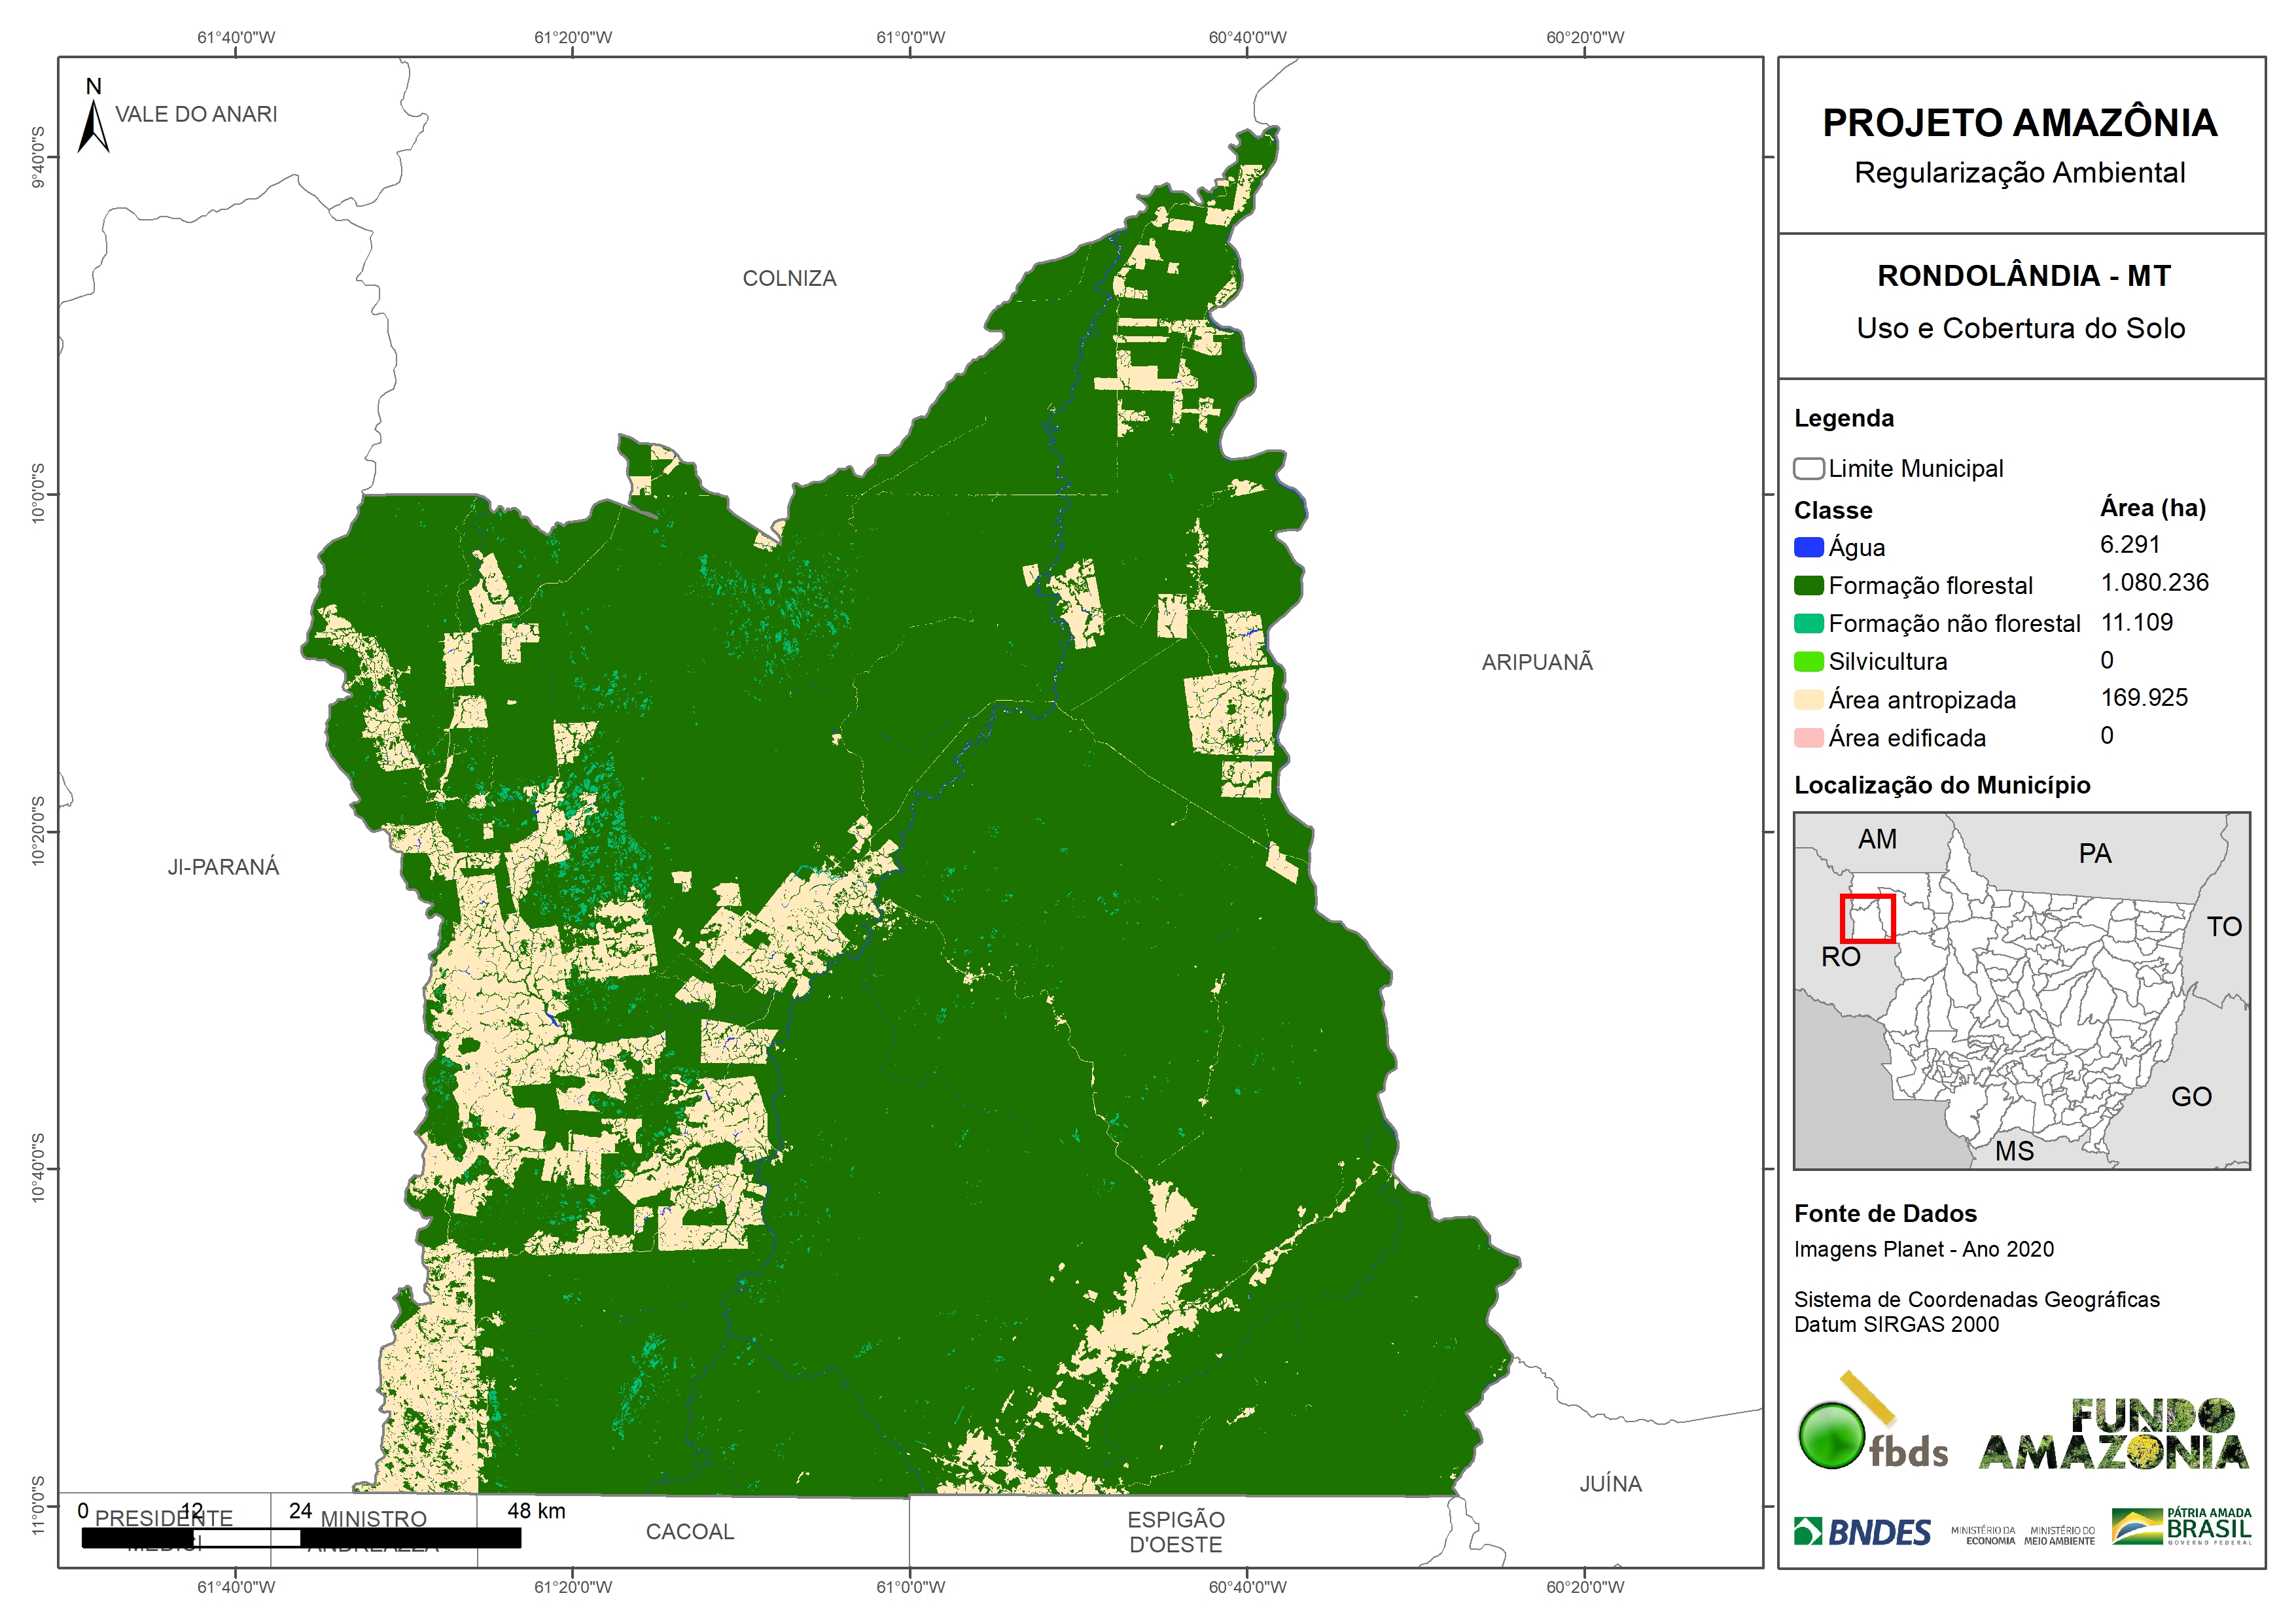This screenshot has height=1623, width=2296.
Task: Click the Água blue legend swatch
Action: [1808, 547]
